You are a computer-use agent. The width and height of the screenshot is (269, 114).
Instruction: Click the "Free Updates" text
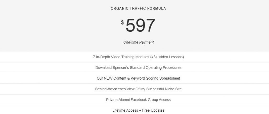tap(153, 111)
